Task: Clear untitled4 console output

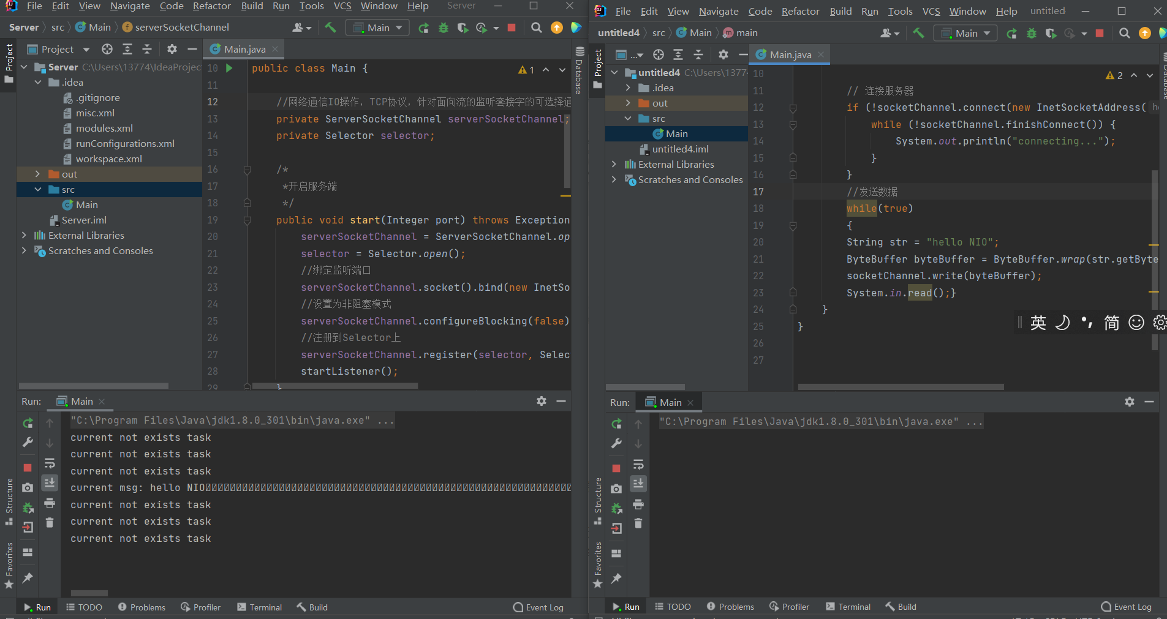Action: [638, 523]
